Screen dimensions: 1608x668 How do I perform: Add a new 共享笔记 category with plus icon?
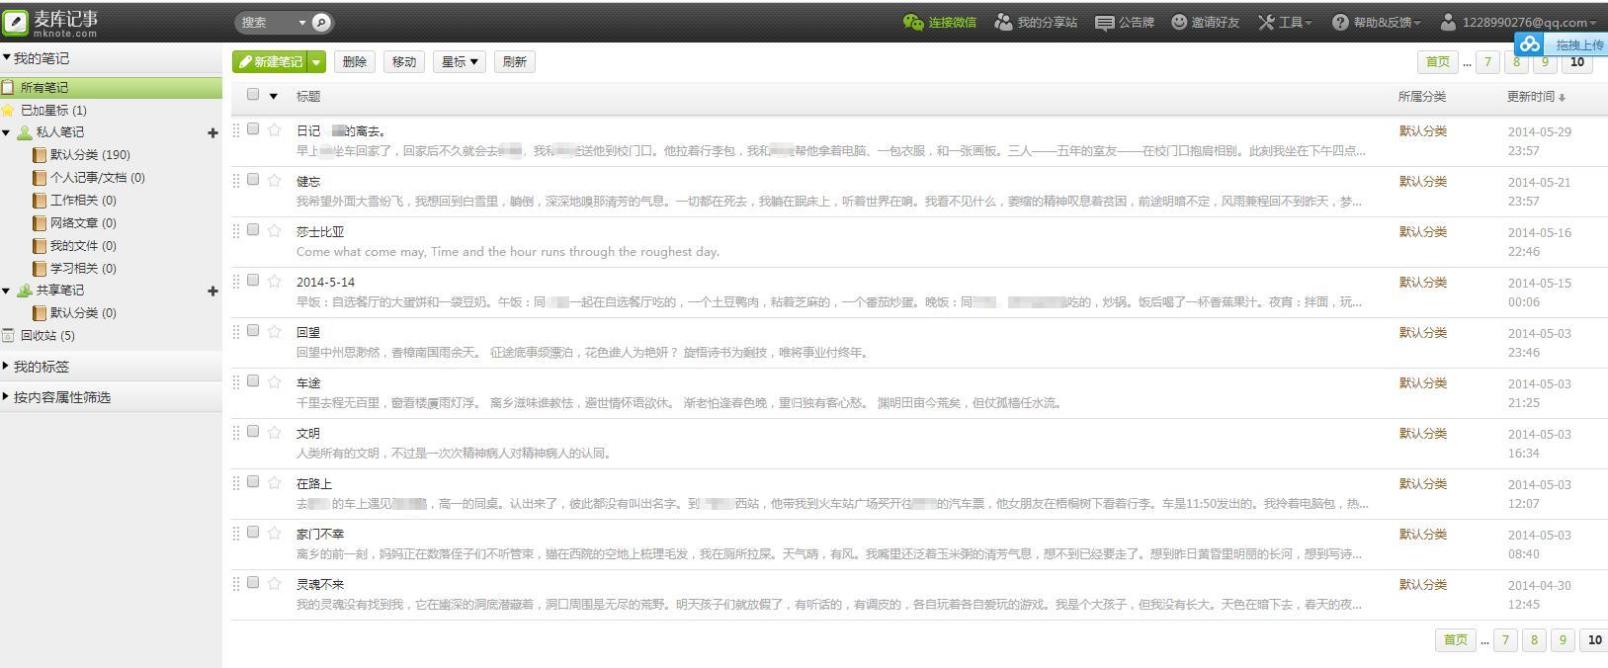[212, 291]
